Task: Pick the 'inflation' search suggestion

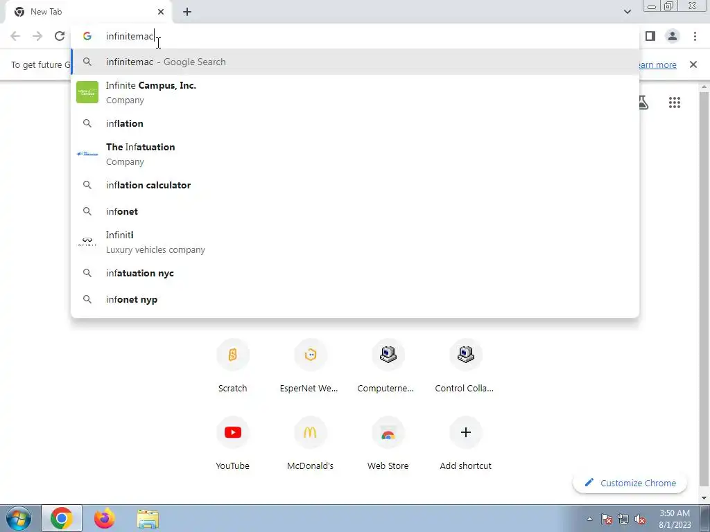Action: [355, 123]
